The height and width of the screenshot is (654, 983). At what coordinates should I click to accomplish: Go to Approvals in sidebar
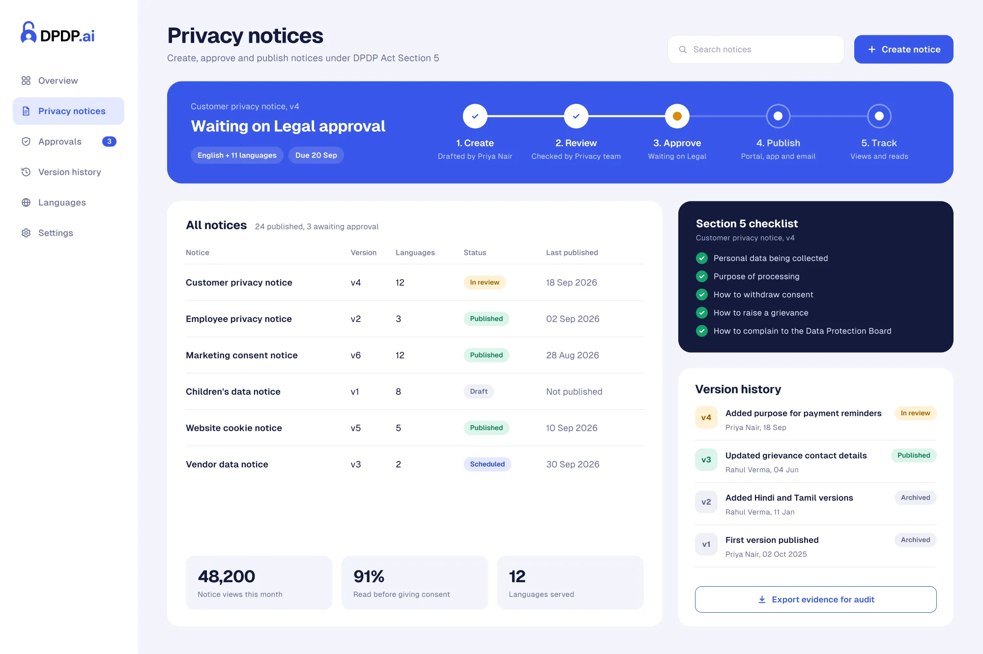[68, 142]
